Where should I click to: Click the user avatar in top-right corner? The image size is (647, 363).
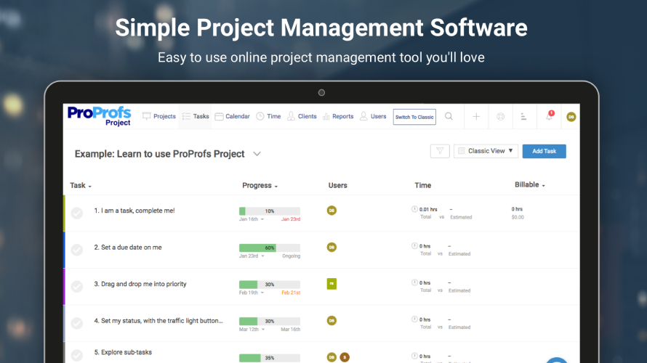(571, 117)
